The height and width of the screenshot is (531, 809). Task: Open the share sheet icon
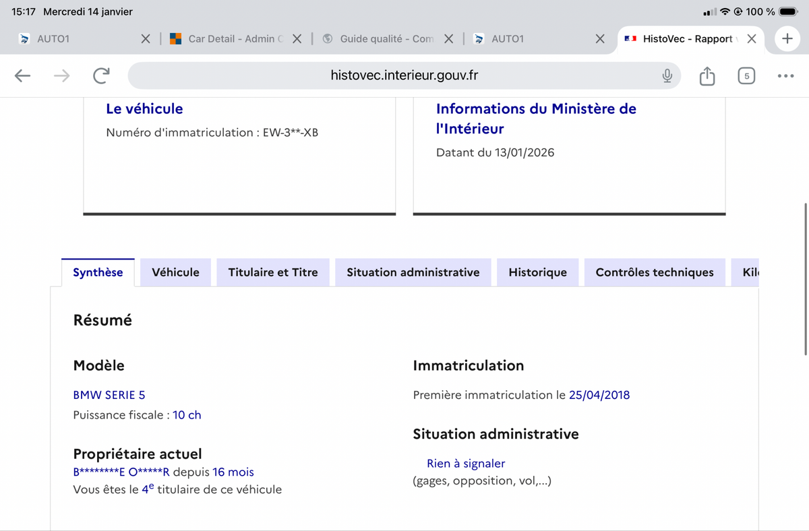pos(707,76)
